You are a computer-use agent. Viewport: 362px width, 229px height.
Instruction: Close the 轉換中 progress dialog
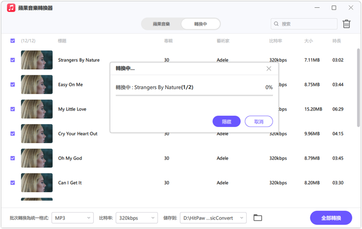coord(269,69)
